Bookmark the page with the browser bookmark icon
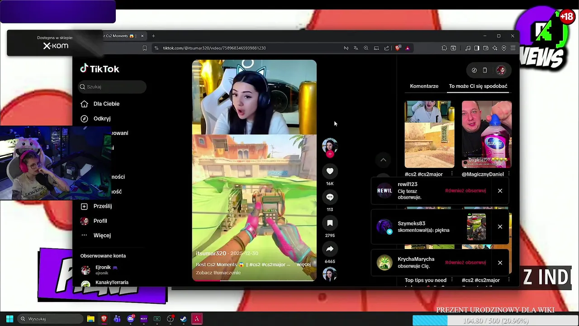The width and height of the screenshot is (579, 326). coord(145,48)
